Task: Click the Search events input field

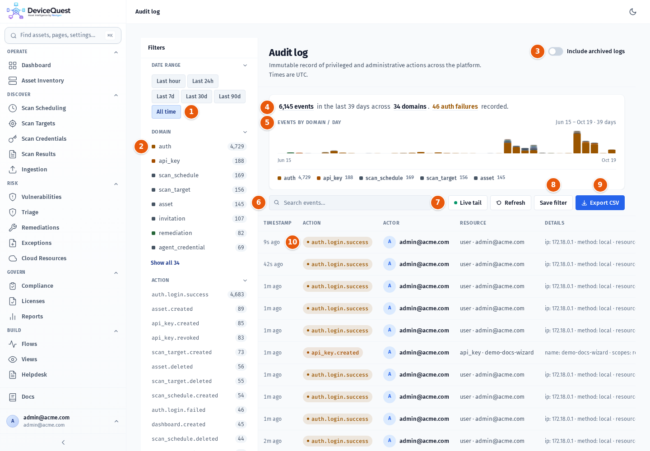Action: pyautogui.click(x=350, y=203)
